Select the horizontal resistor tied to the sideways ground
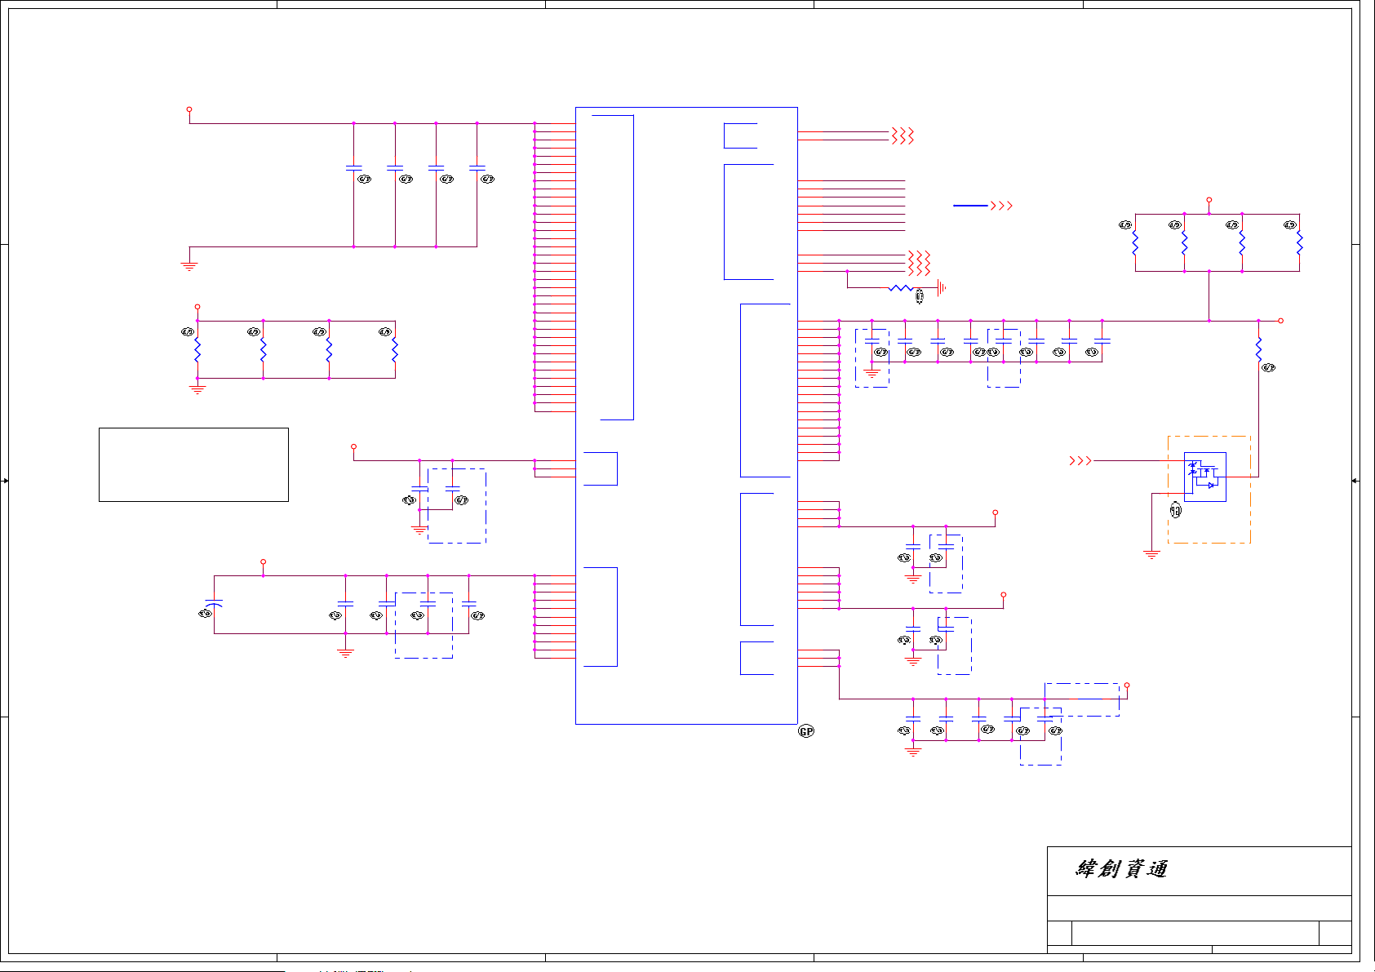Screen dimensions: 1375x972 coord(901,288)
